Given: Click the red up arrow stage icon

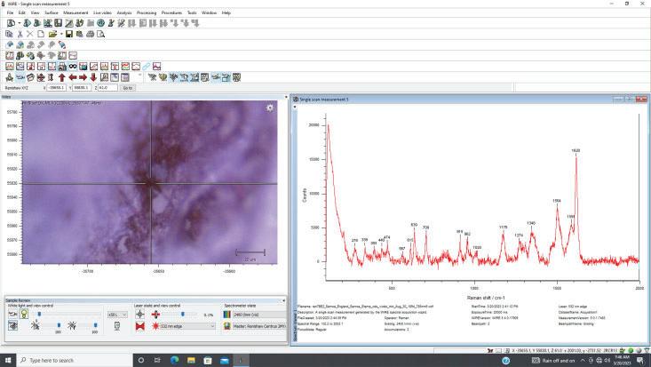Looking at the screenshot, I should (62, 77).
